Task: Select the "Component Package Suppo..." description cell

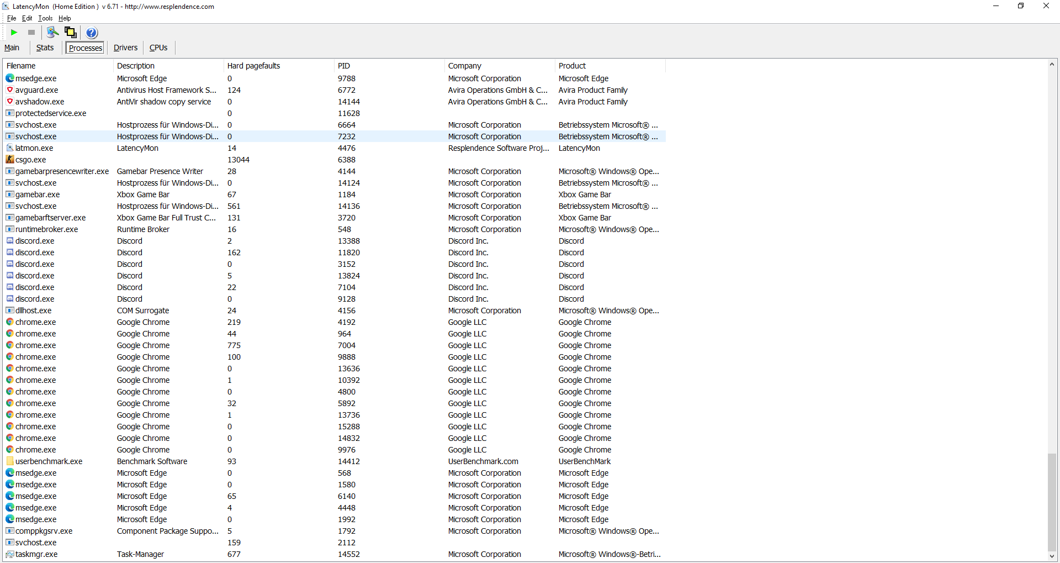Action: coord(168,531)
